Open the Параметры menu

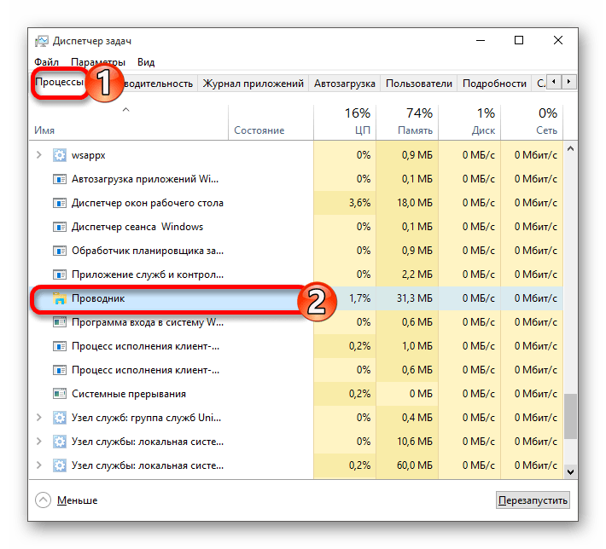coord(98,61)
